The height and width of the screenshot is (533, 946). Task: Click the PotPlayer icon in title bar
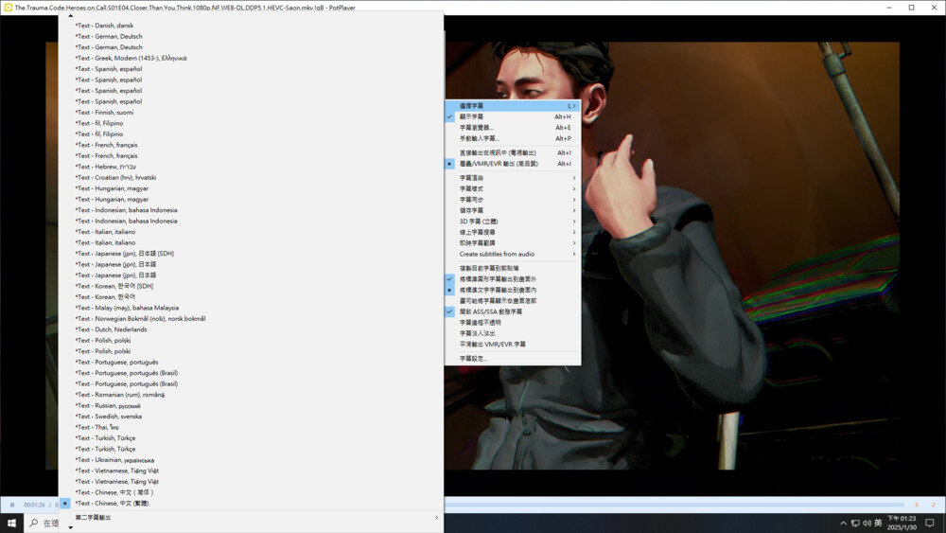click(x=8, y=7)
